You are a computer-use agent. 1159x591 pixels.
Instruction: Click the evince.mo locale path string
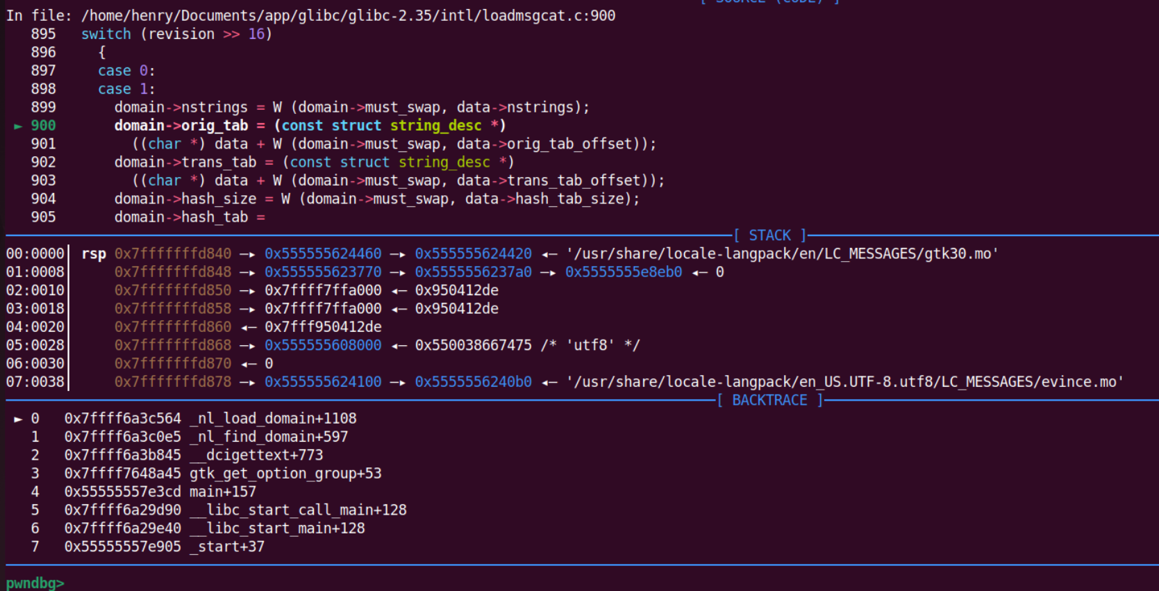point(845,382)
